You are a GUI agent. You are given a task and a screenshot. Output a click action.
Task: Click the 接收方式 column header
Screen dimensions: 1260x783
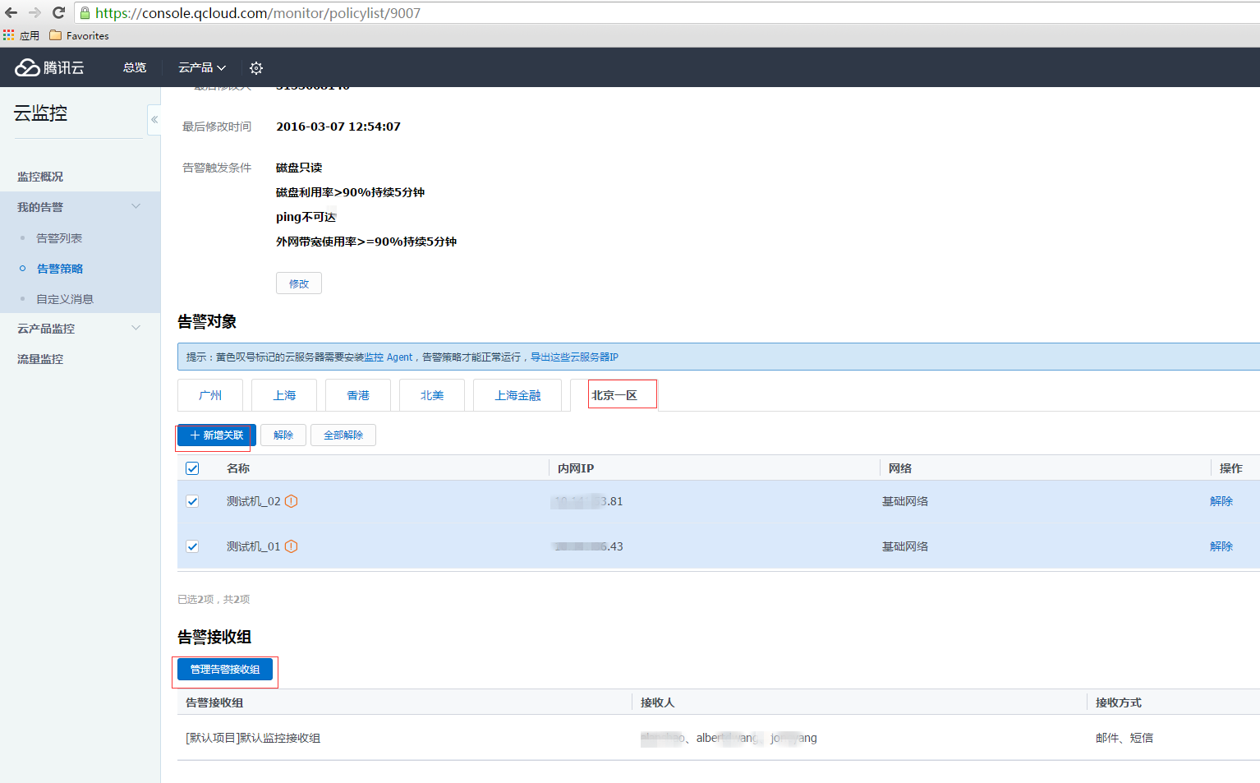[x=1119, y=702]
